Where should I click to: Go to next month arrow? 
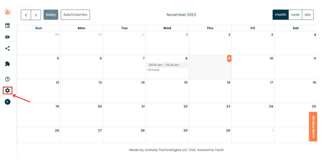(36, 15)
